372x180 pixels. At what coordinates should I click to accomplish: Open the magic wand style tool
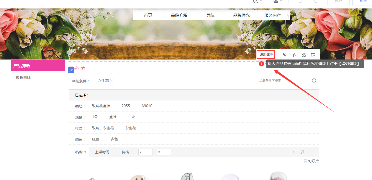pos(284,55)
